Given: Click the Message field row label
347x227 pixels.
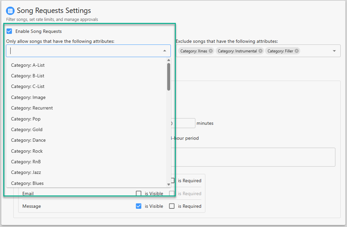Looking at the screenshot, I should click(x=32, y=206).
